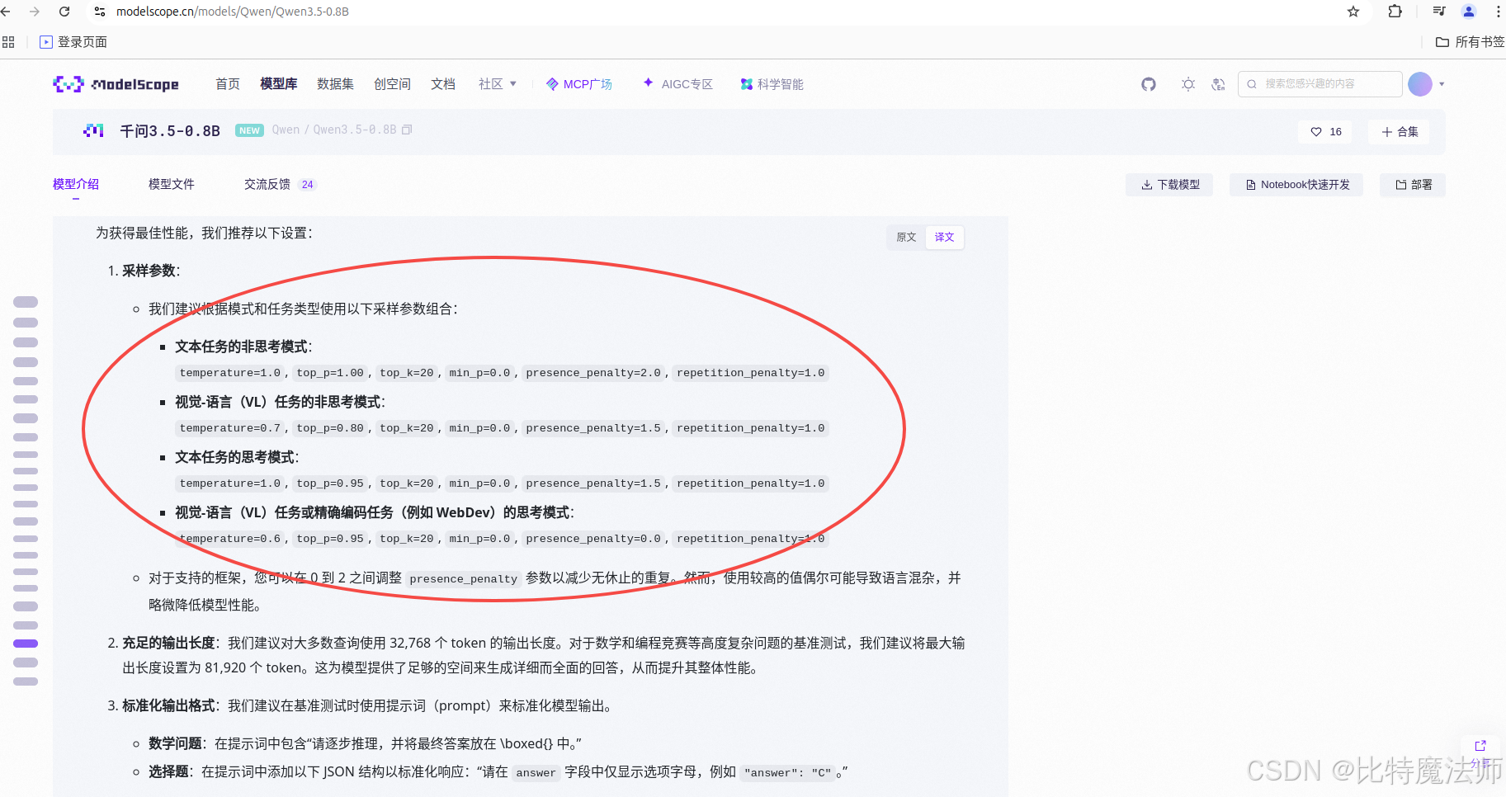The image size is (1506, 797).
Task: Open the Chrome three-dot menu
Action: (1498, 12)
